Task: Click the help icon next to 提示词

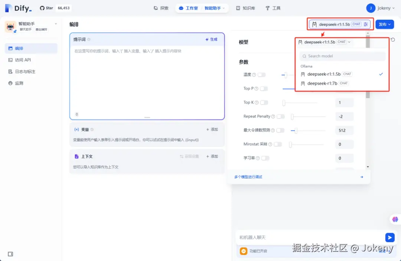Action: (x=89, y=39)
